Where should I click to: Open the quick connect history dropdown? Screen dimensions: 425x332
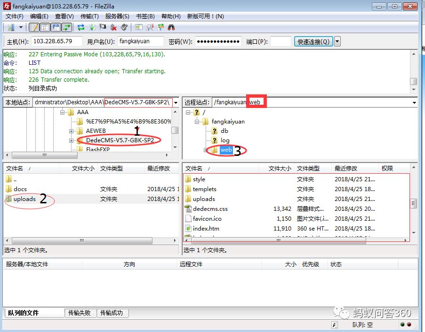click(337, 42)
